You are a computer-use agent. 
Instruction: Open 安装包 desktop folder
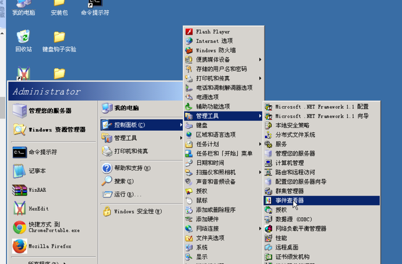[59, 7]
